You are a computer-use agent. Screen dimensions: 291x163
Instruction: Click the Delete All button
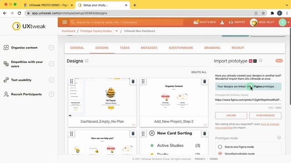[199, 72]
